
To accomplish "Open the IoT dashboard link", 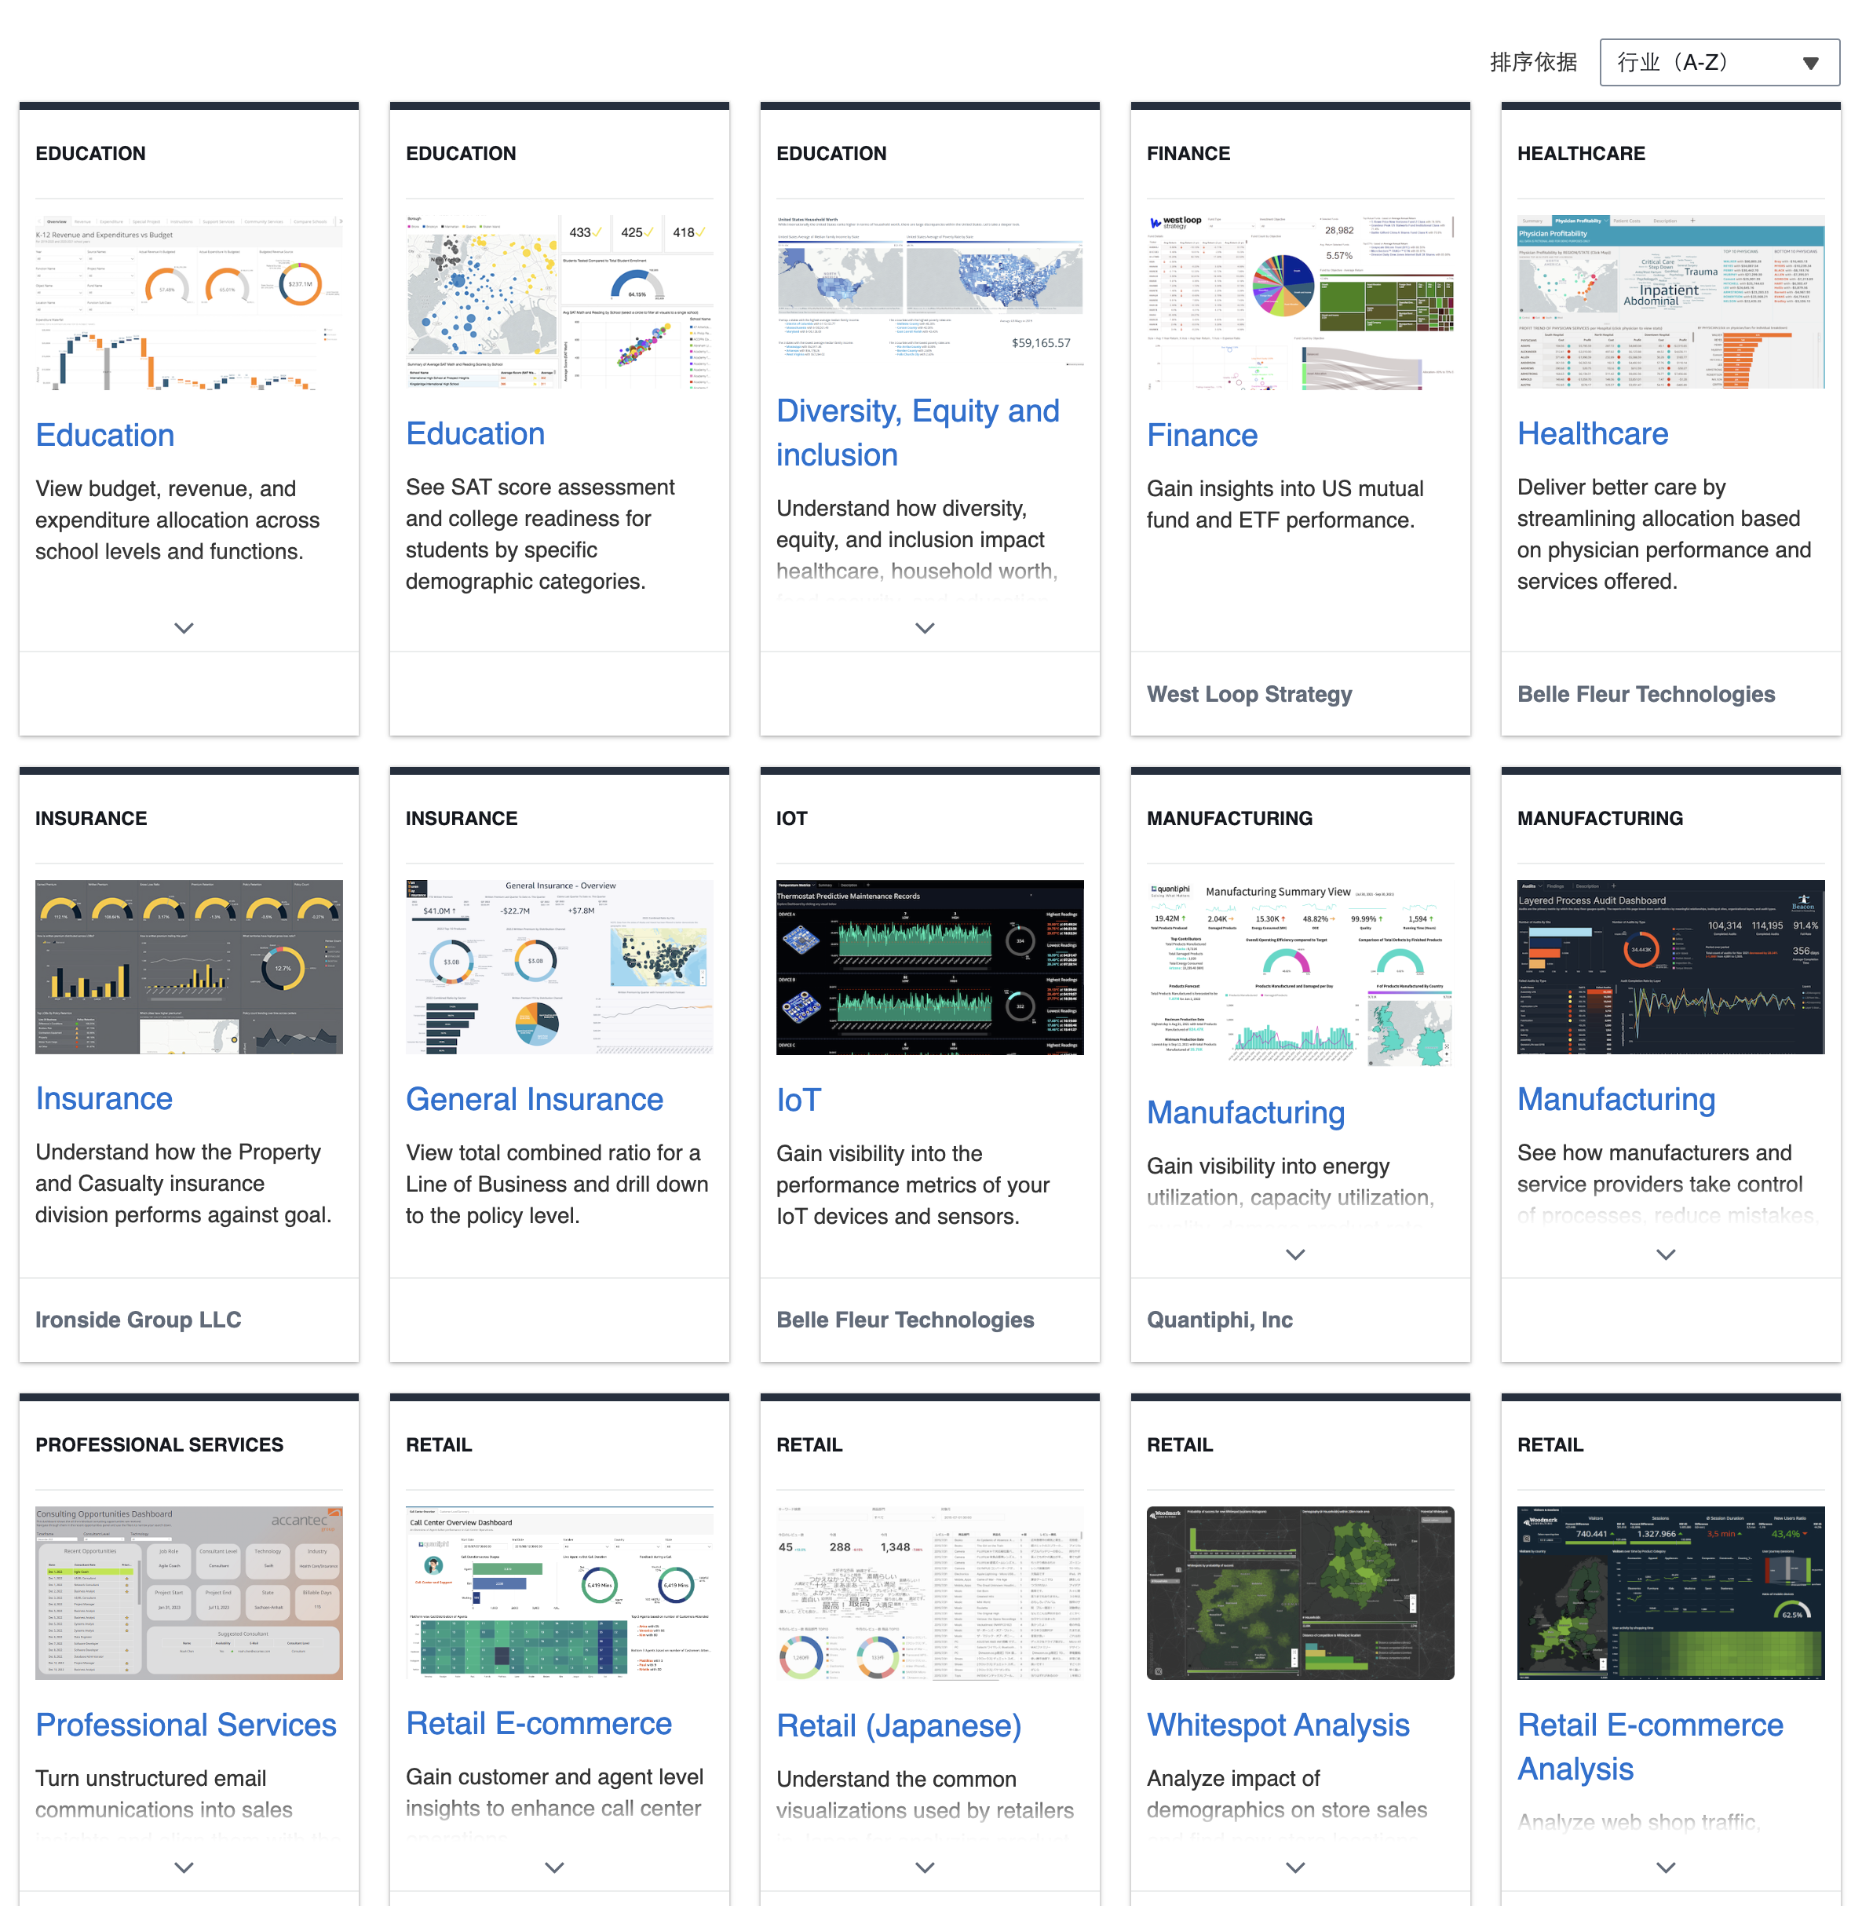I will [x=798, y=1101].
